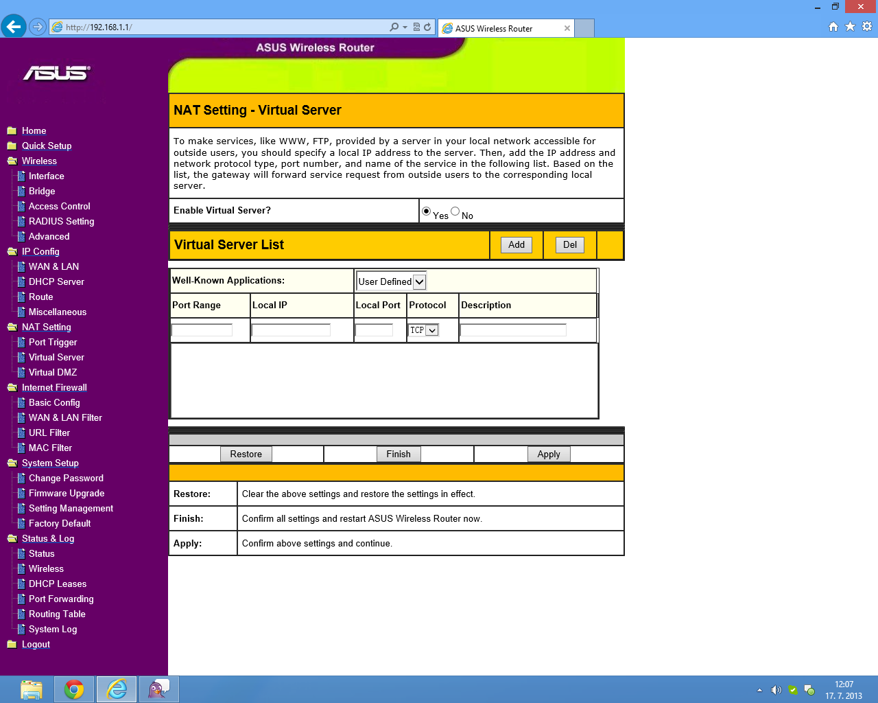Click the folder icon beside IP Config
Image resolution: width=878 pixels, height=703 pixels.
[x=12, y=251]
